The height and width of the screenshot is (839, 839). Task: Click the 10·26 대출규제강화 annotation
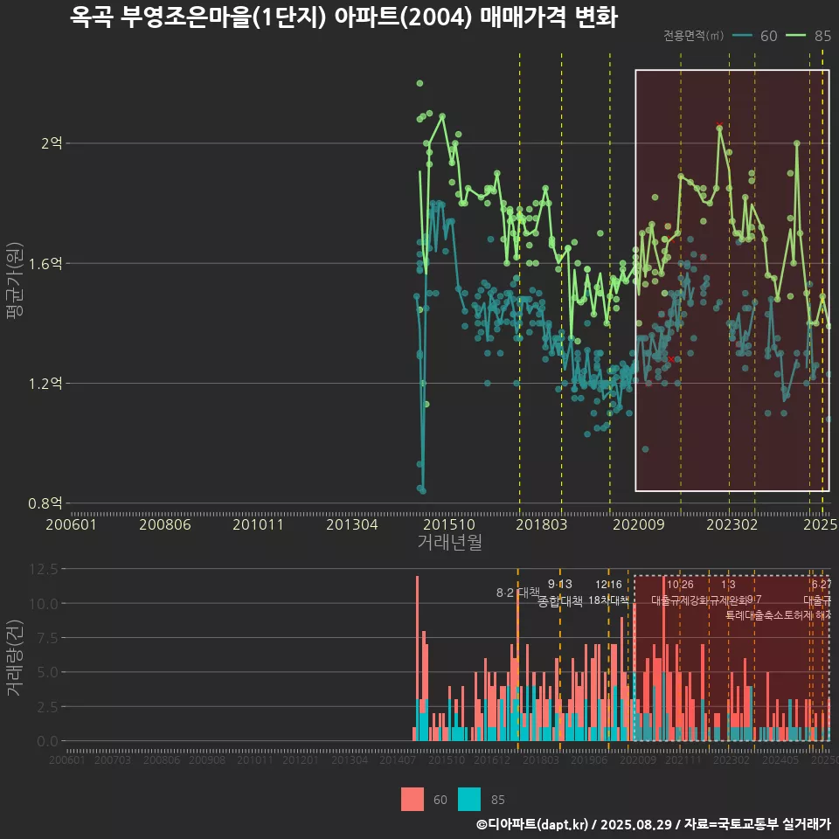coord(680,593)
